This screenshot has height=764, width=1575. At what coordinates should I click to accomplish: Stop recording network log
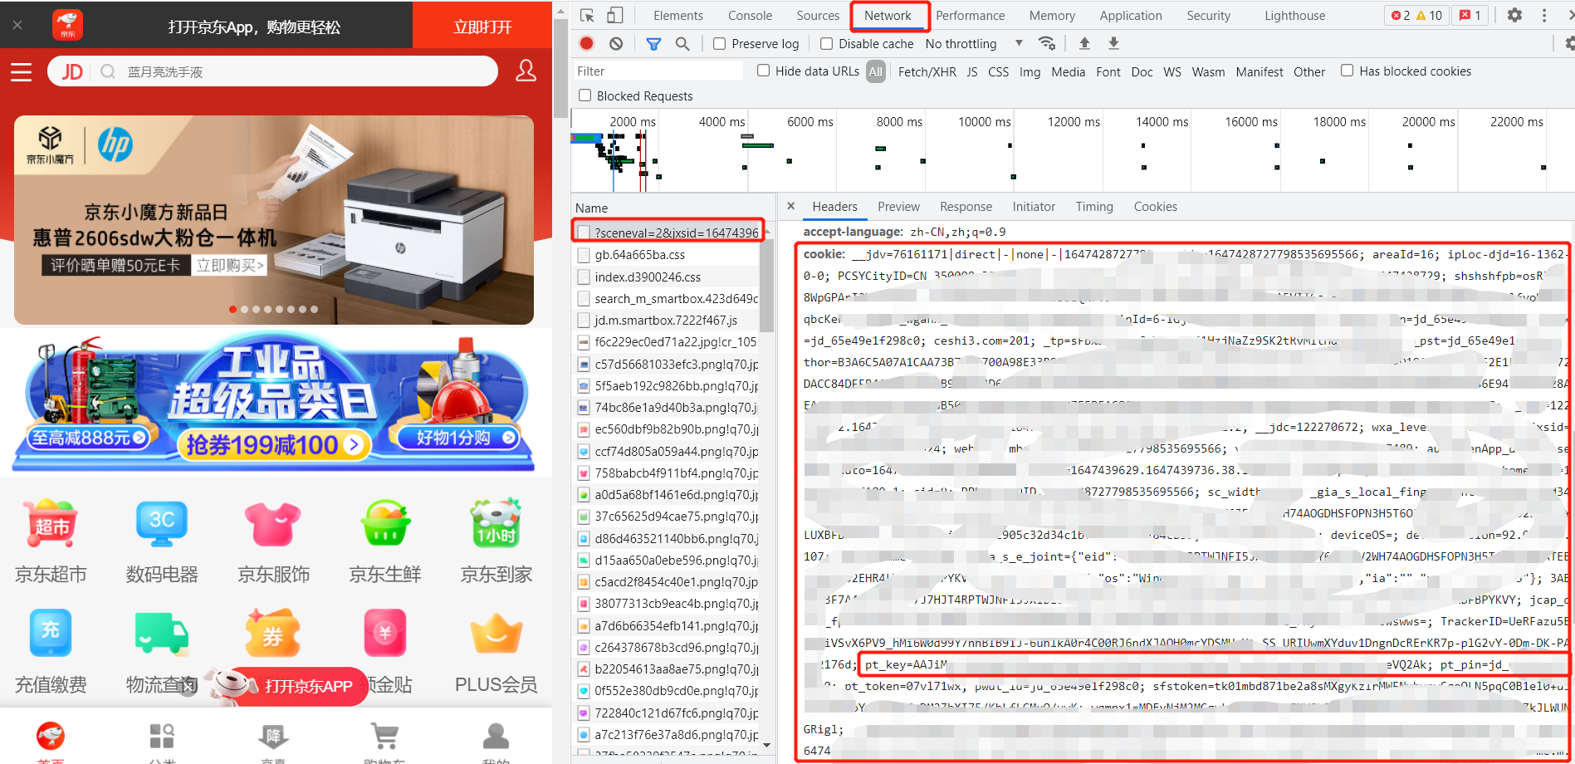(586, 43)
